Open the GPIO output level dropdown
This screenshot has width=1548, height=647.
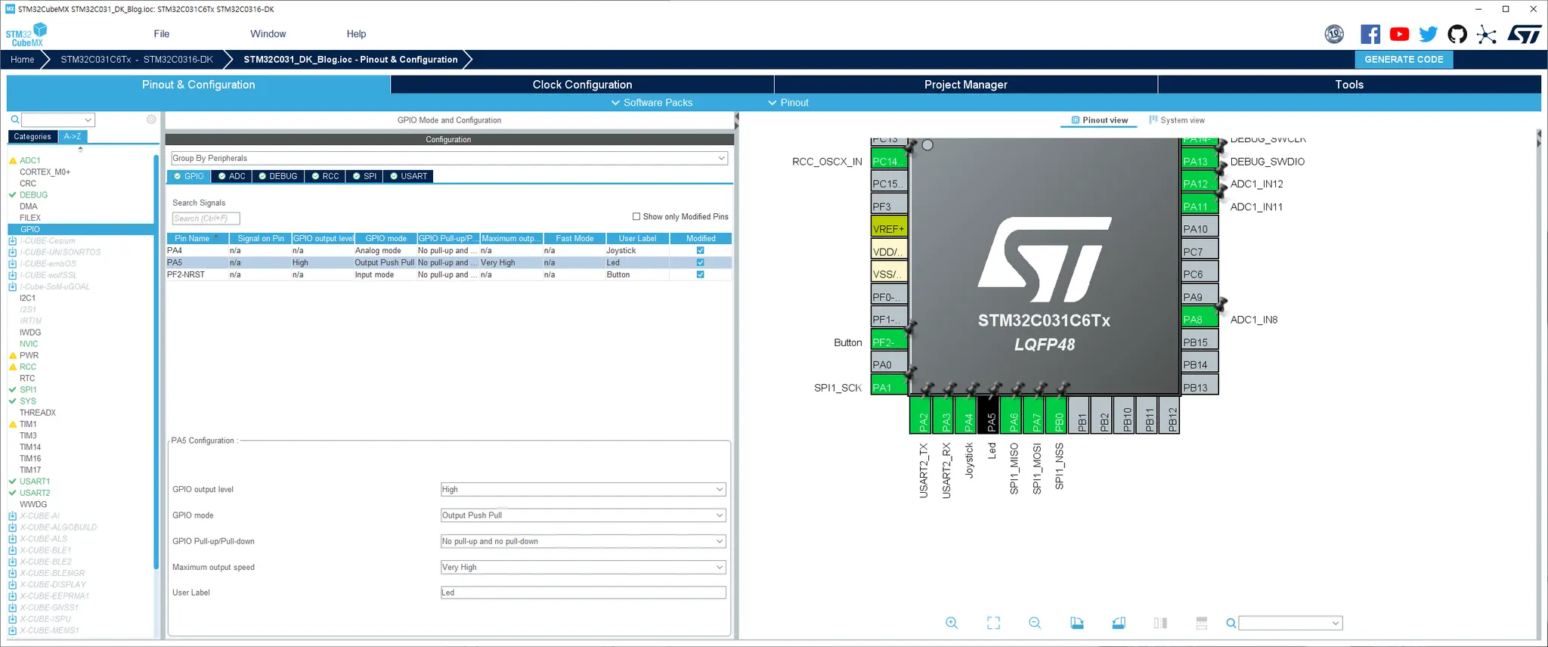tap(583, 489)
